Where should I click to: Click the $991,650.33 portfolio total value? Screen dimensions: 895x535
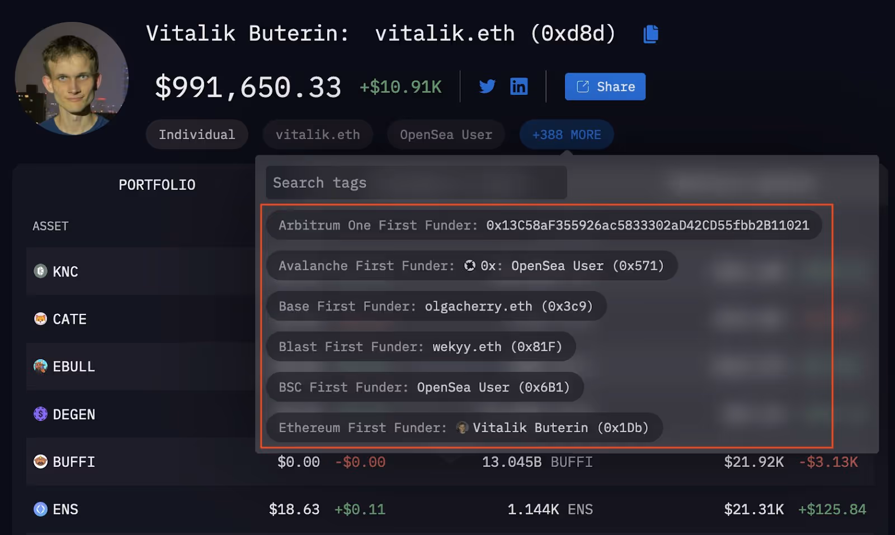coord(248,88)
